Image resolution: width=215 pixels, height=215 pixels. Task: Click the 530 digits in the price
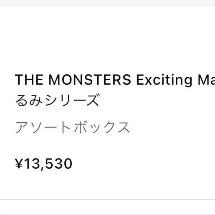click(59, 164)
